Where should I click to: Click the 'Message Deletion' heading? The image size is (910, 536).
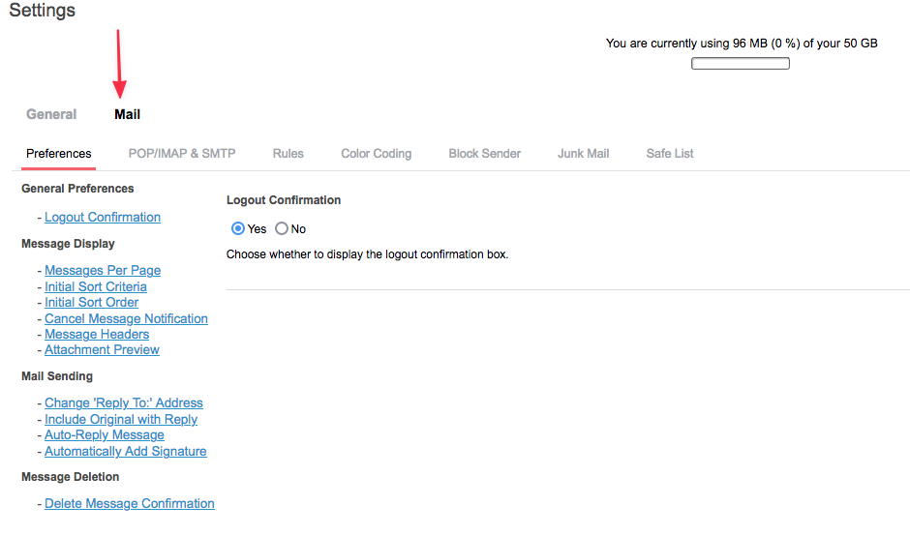[x=71, y=477]
